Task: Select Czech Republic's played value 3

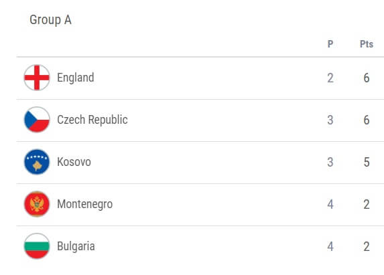Action: click(330, 120)
